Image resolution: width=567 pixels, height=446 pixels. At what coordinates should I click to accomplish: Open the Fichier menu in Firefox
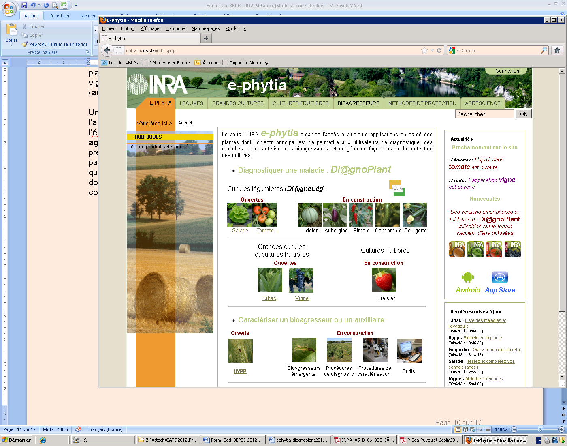(108, 28)
